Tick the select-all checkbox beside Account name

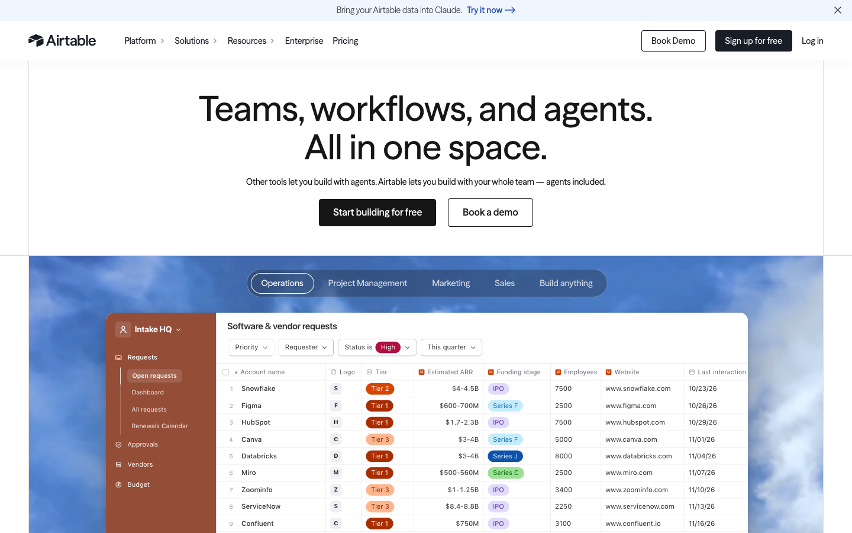[225, 372]
